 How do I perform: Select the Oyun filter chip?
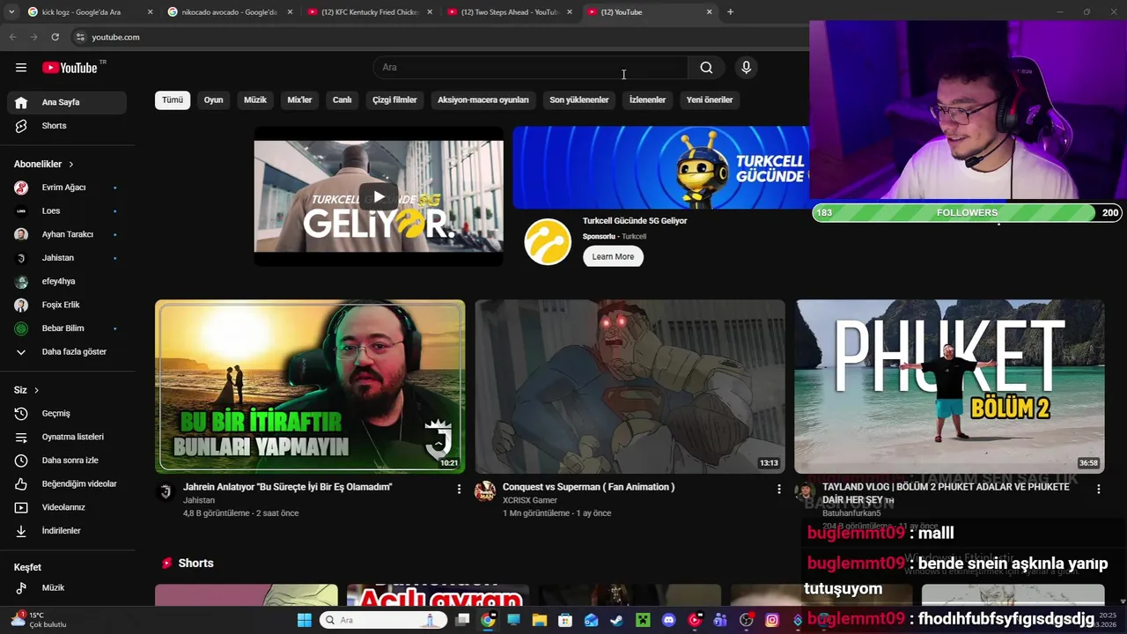pos(214,100)
